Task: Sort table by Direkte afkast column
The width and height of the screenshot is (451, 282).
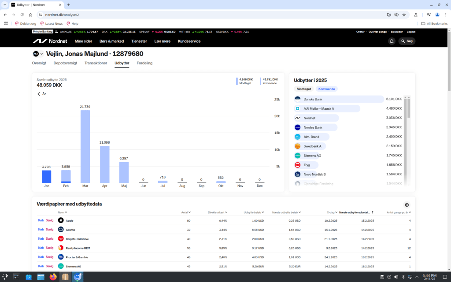Action: coord(217,212)
